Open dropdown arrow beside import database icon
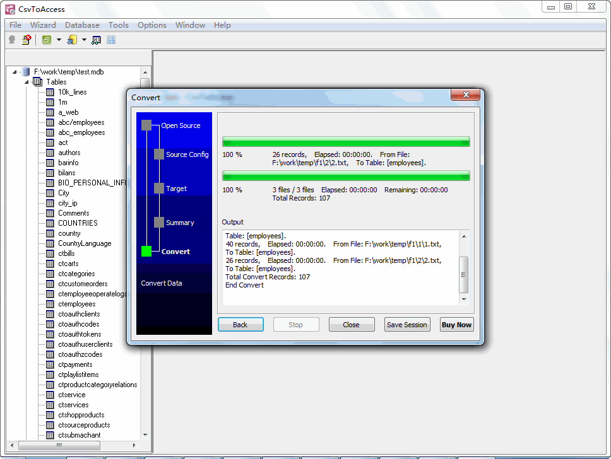 (84, 40)
